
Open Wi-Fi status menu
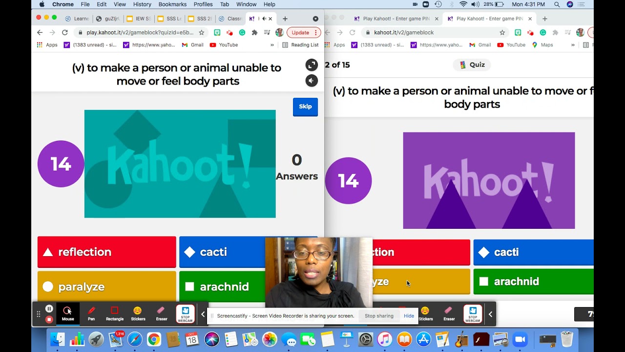click(x=462, y=4)
